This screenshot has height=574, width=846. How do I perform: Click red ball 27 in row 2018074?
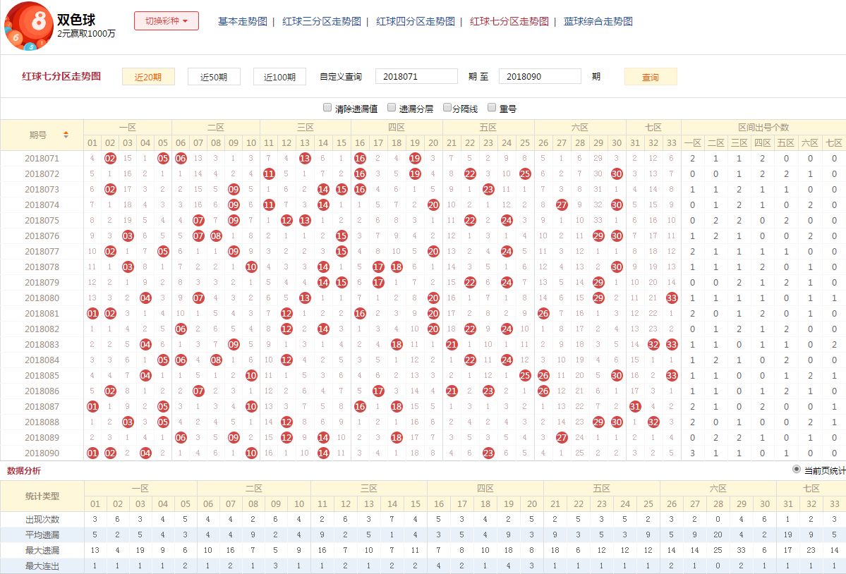(x=562, y=204)
